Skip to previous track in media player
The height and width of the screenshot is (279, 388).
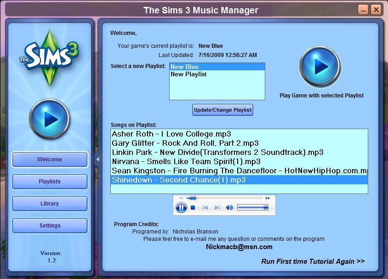pos(205,207)
